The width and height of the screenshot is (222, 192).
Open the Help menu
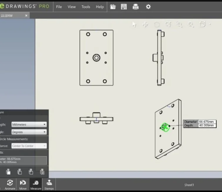click(100, 7)
